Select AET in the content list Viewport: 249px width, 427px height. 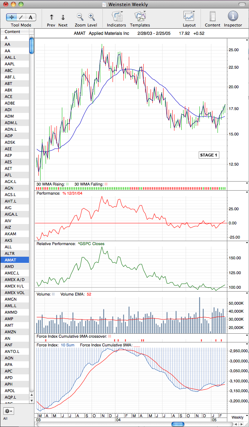tap(15, 168)
